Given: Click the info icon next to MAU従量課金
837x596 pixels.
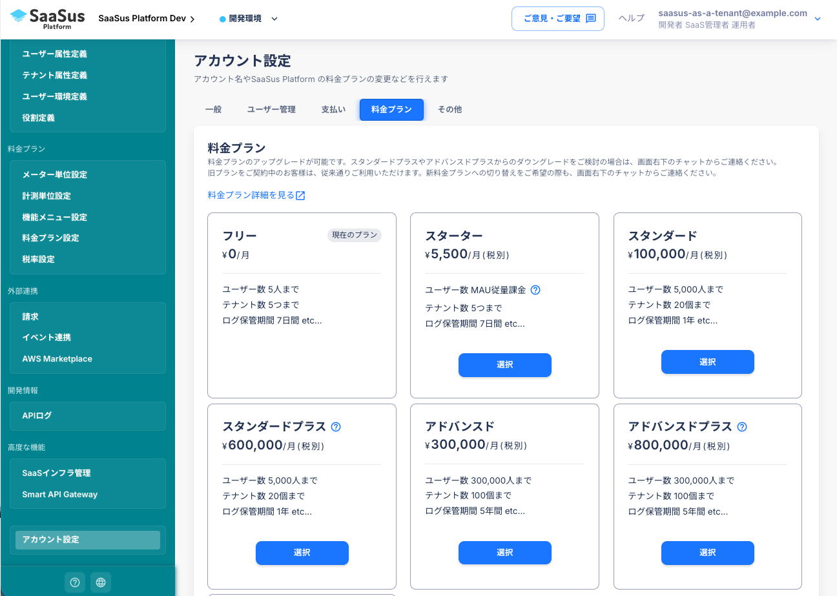Looking at the screenshot, I should (x=535, y=290).
